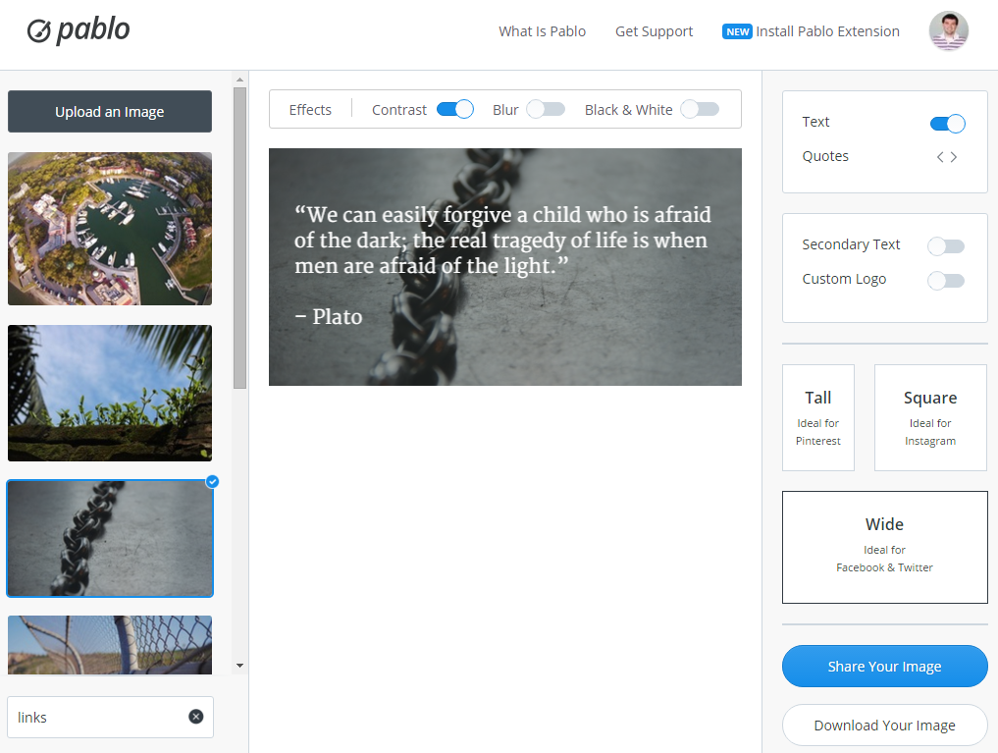Viewport: 998px width, 753px height.
Task: Show the next quote with right arrow
Action: [x=953, y=155]
